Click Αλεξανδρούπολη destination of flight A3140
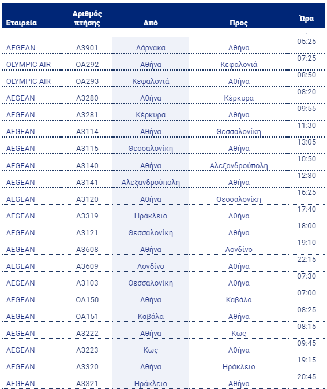The height and width of the screenshot is (389, 327). (x=239, y=165)
